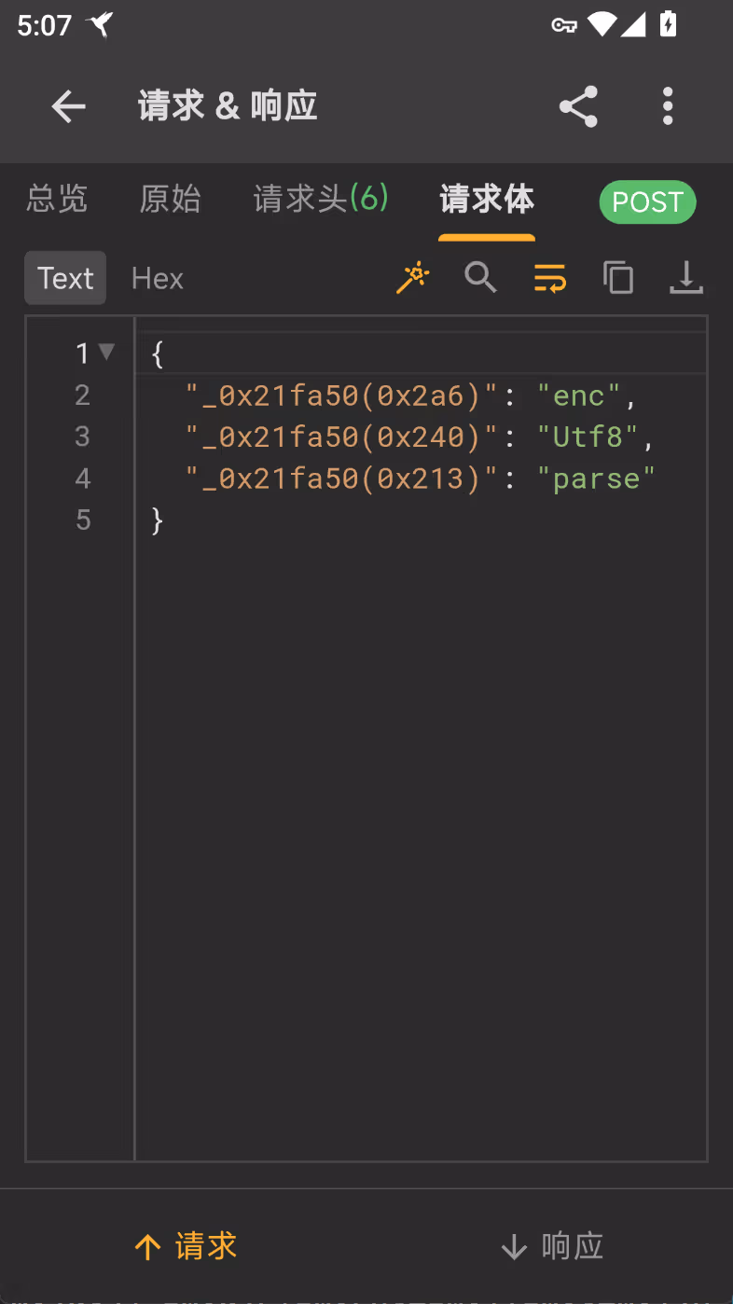Switch to 响应 at bottom
Image resolution: width=733 pixels, height=1304 pixels.
[552, 1246]
